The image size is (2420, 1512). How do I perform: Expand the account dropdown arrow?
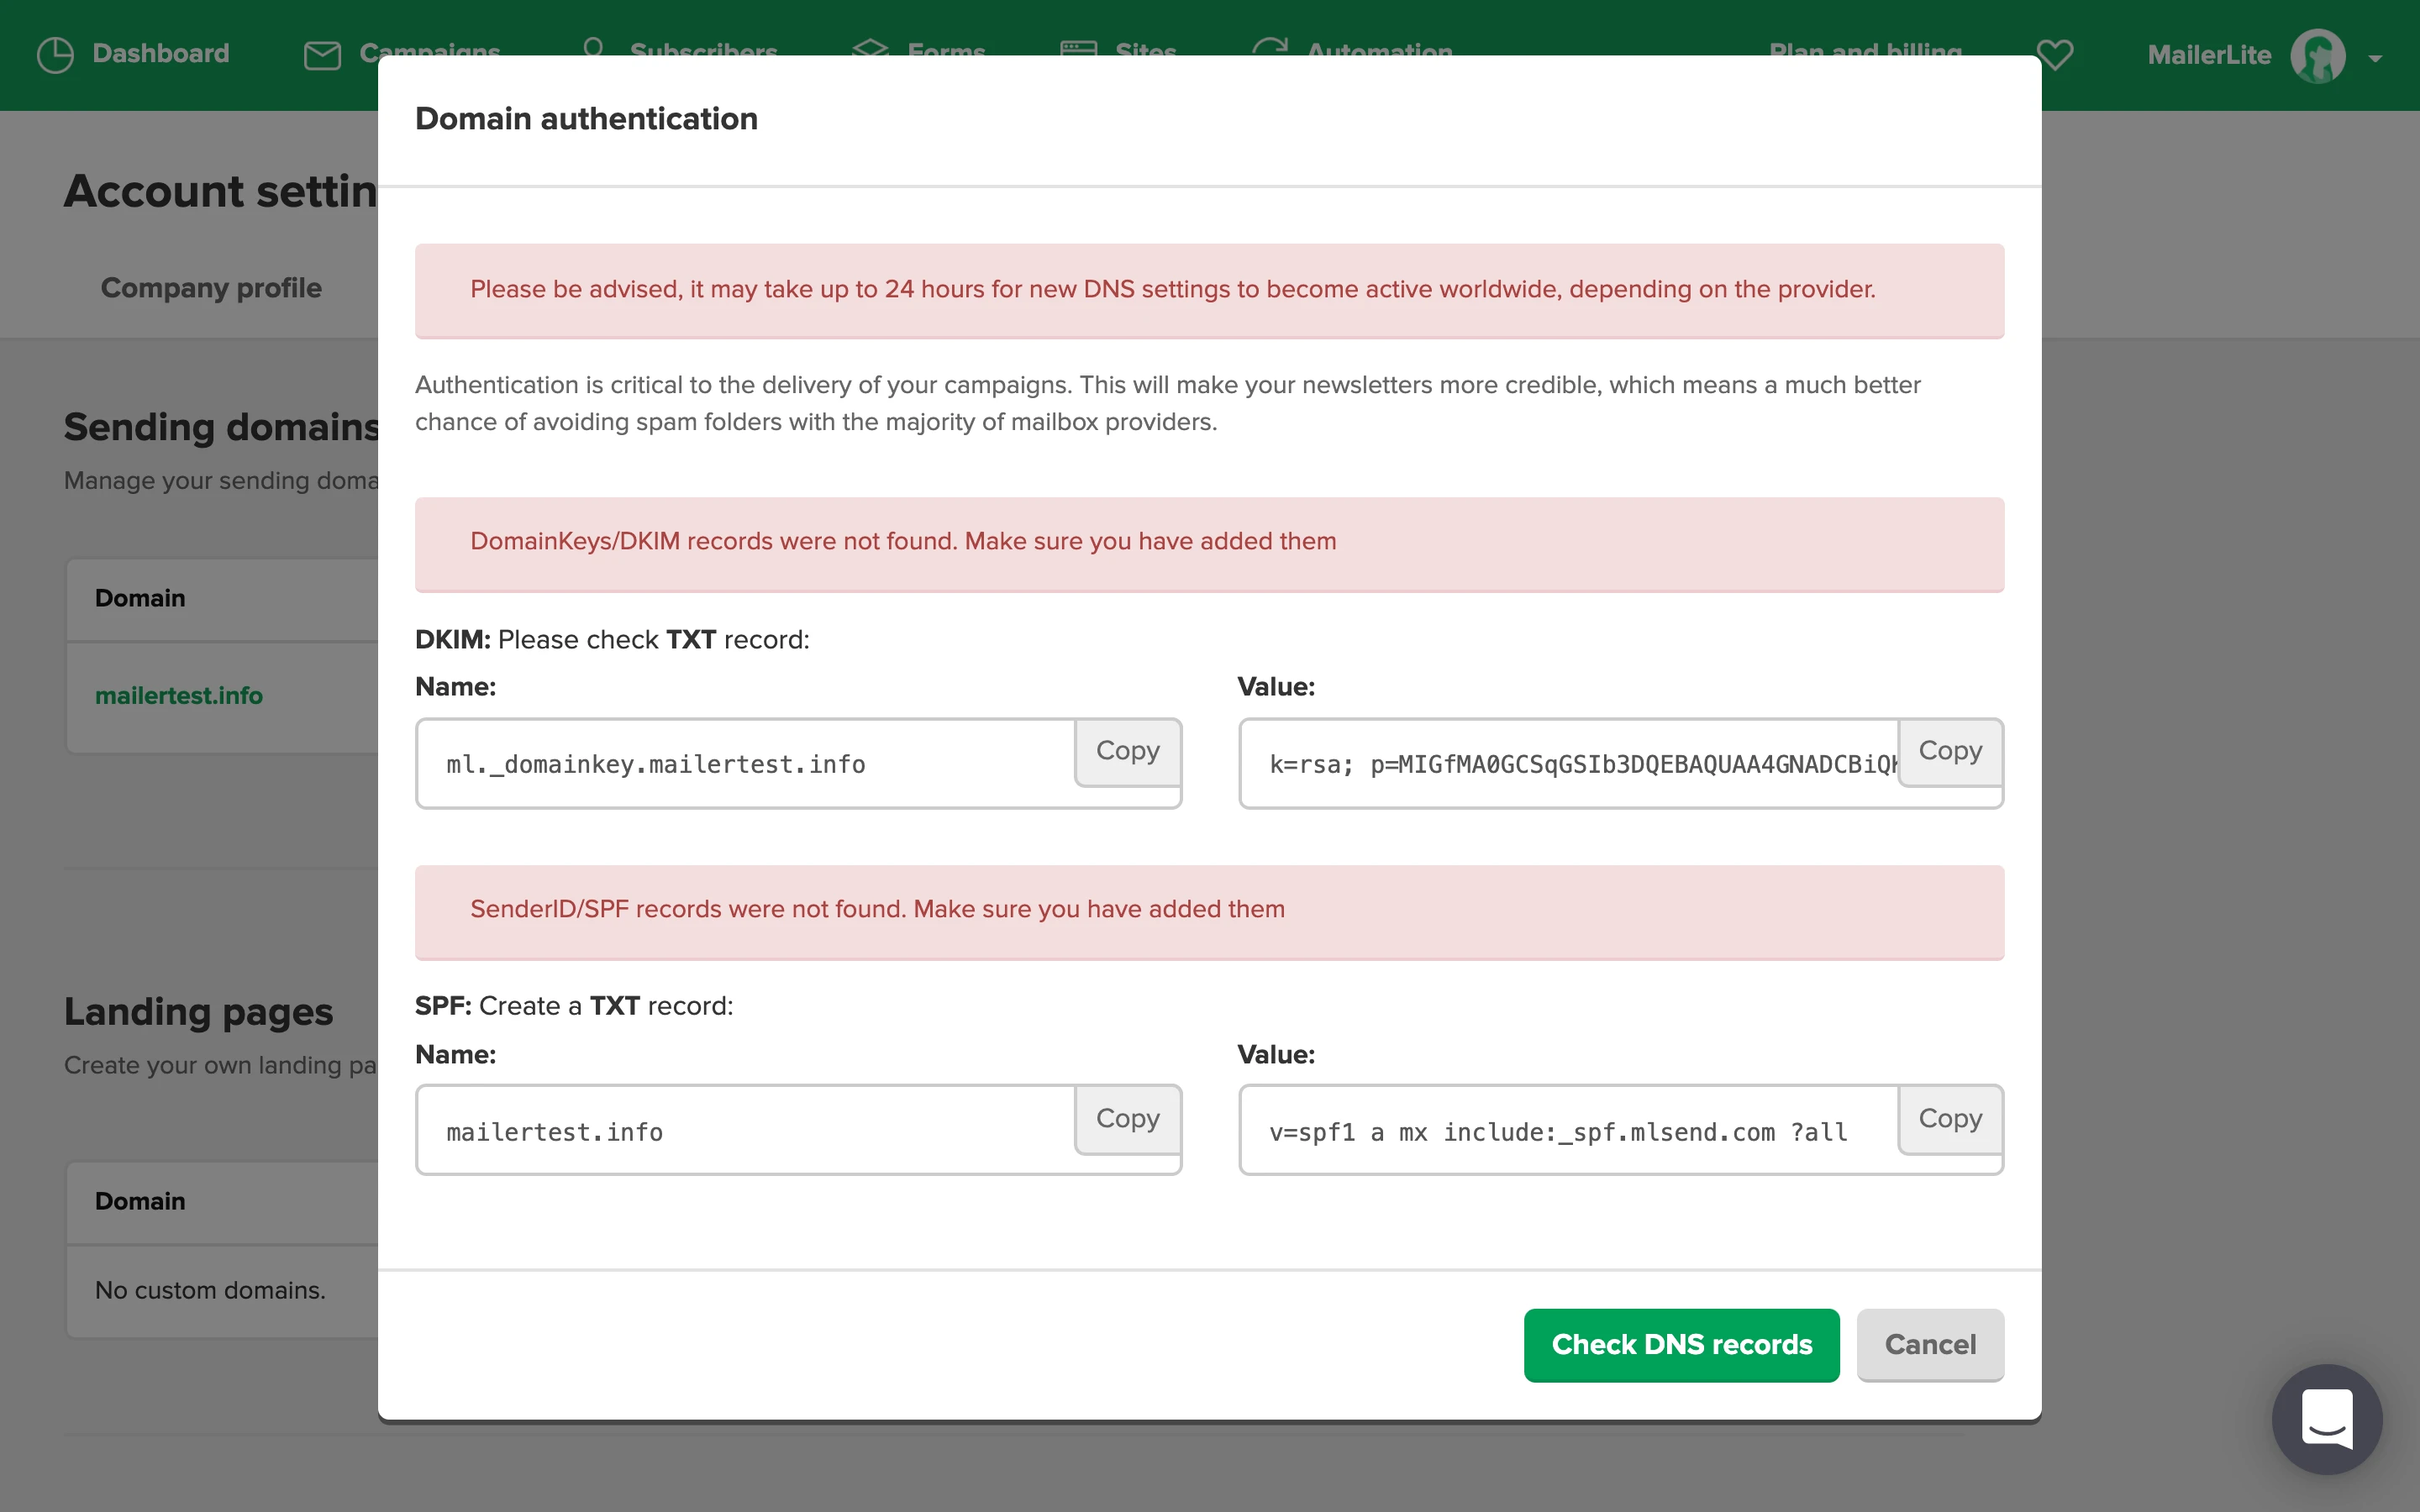2375,59
